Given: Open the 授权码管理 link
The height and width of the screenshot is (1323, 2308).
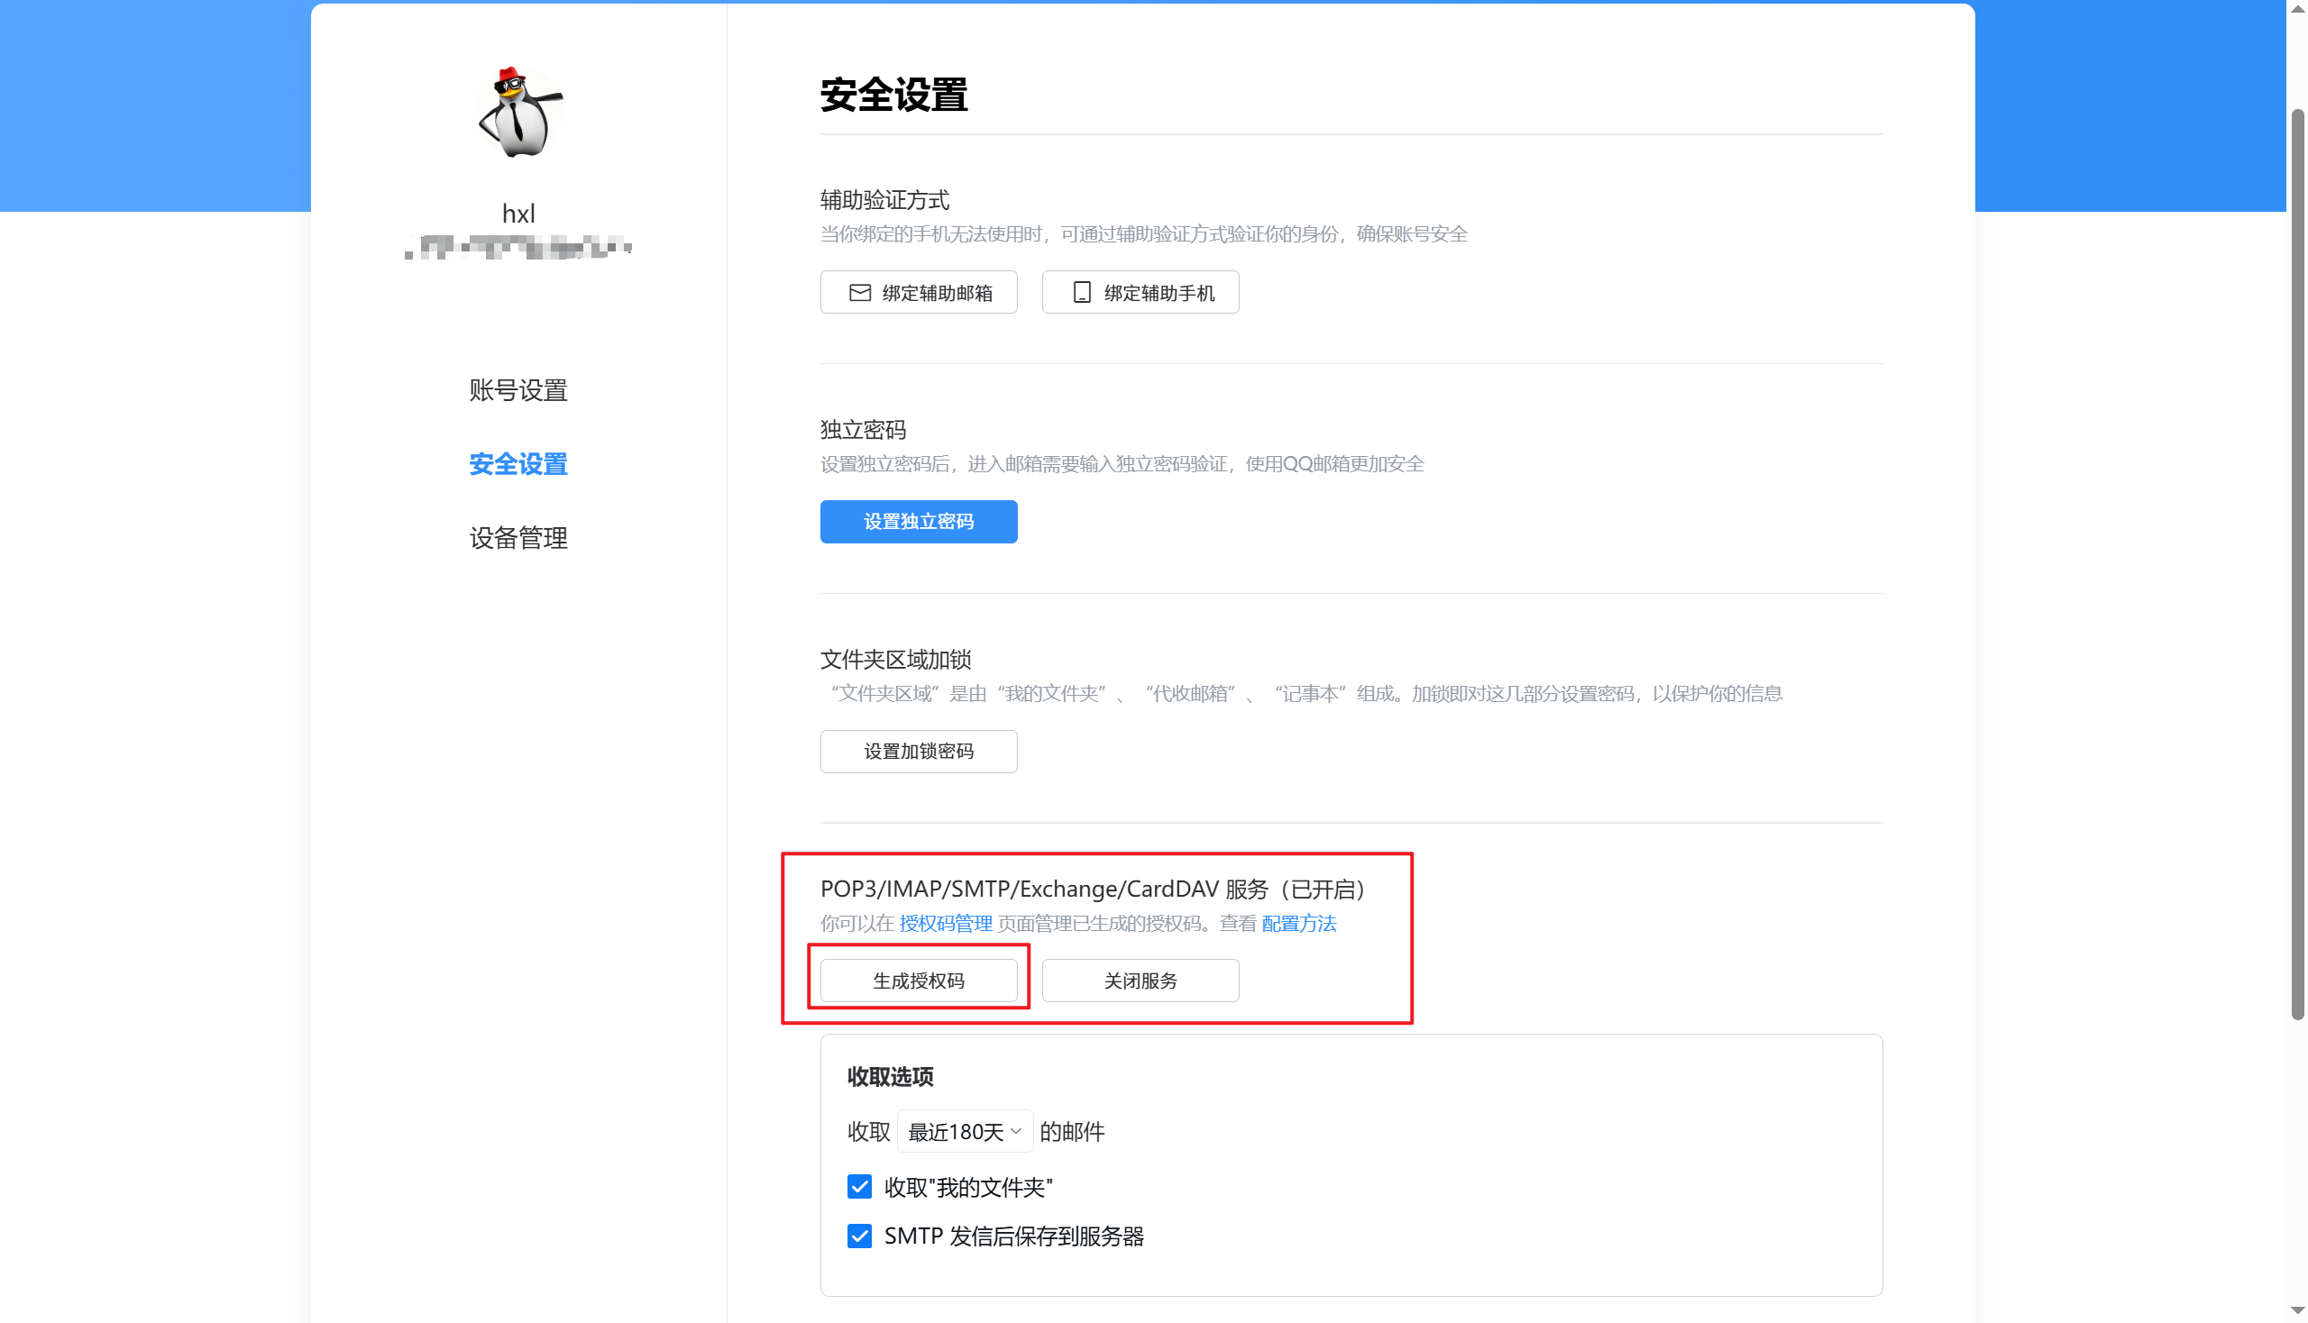Looking at the screenshot, I should pos(946,924).
